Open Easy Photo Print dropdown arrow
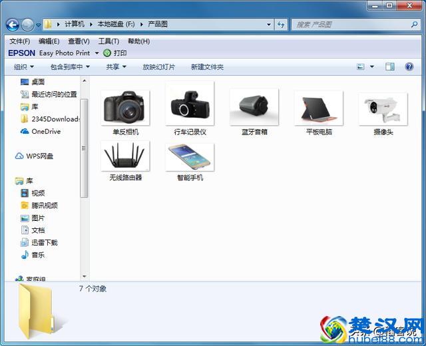The width and height of the screenshot is (426, 346). (97, 53)
